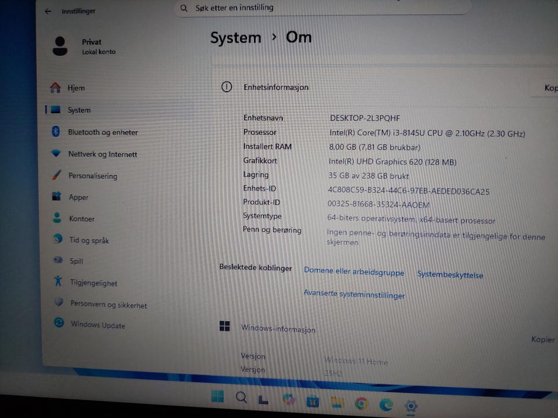Click the back arrow next to Innstillinger
This screenshot has width=558, height=418.
(x=48, y=12)
